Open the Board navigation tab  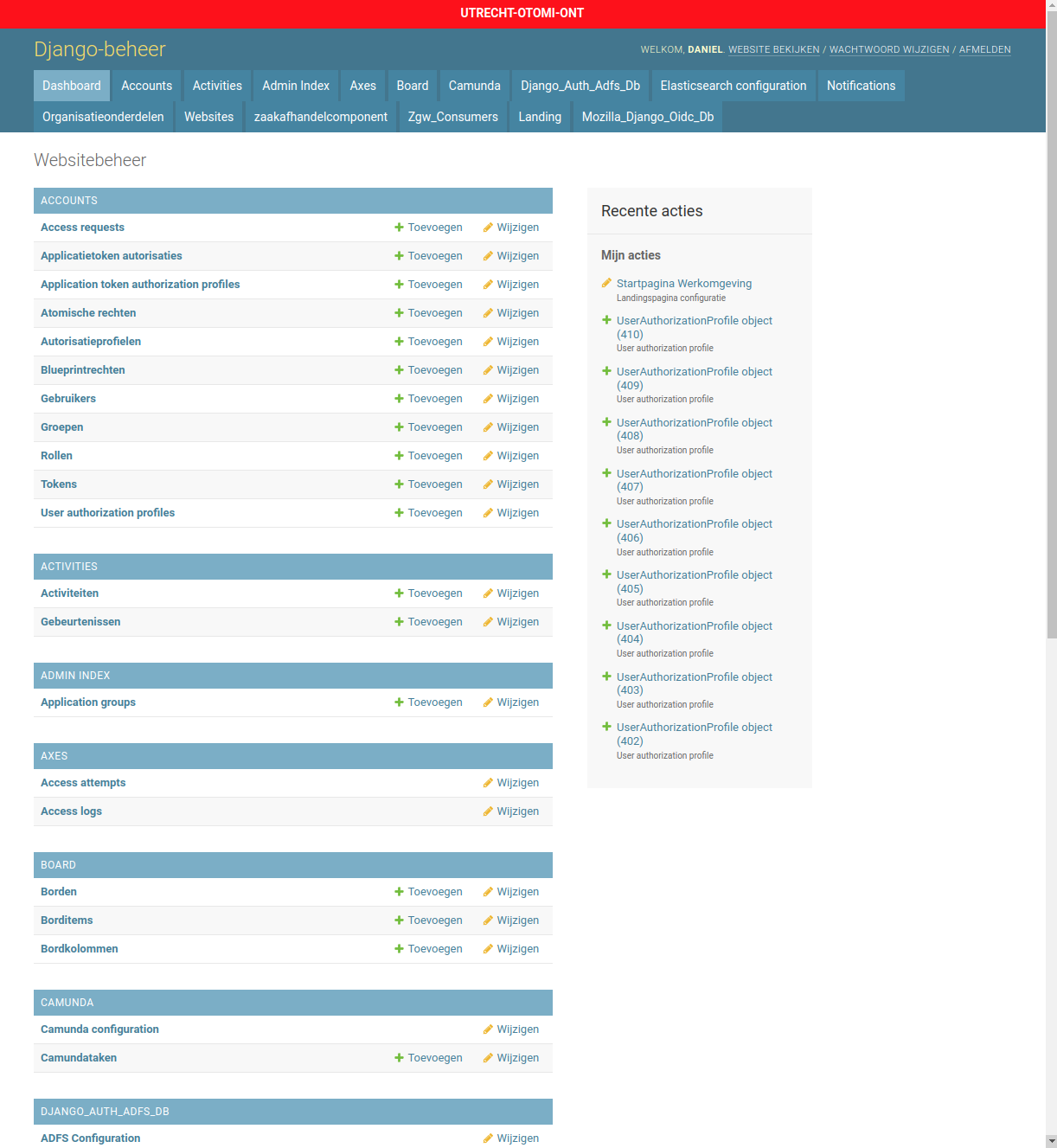pyautogui.click(x=413, y=86)
